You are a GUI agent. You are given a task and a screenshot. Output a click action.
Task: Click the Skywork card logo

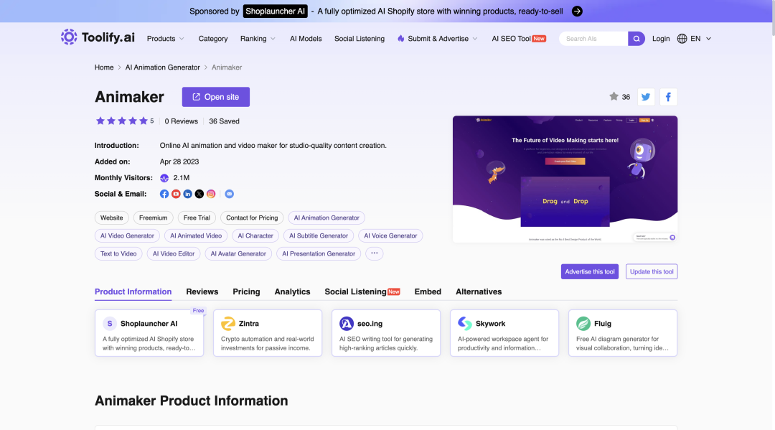point(464,324)
